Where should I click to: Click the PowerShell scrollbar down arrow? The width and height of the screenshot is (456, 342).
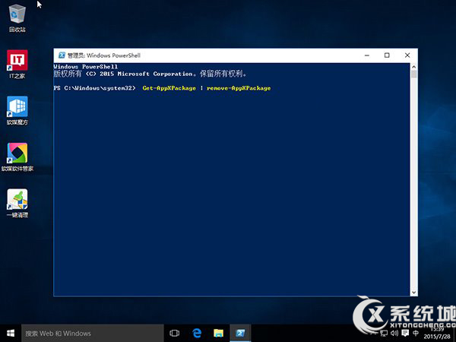click(x=414, y=293)
